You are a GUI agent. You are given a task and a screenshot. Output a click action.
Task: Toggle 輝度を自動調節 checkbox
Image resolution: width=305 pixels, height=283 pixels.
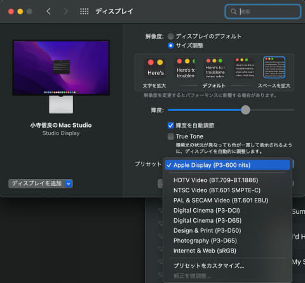pos(171,126)
